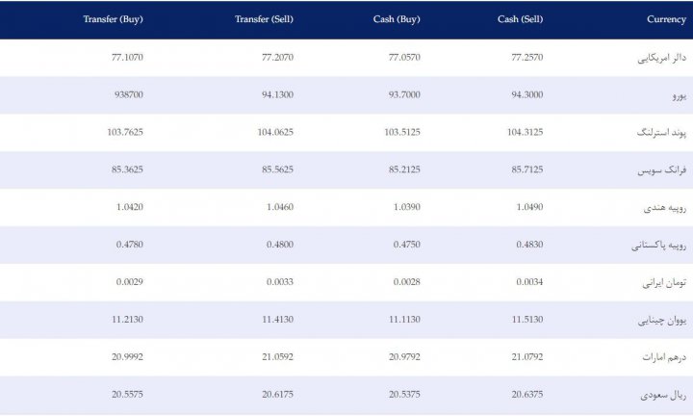Click the 0.0028 Cash Buy value
The height and width of the screenshot is (416, 693).
406,282
